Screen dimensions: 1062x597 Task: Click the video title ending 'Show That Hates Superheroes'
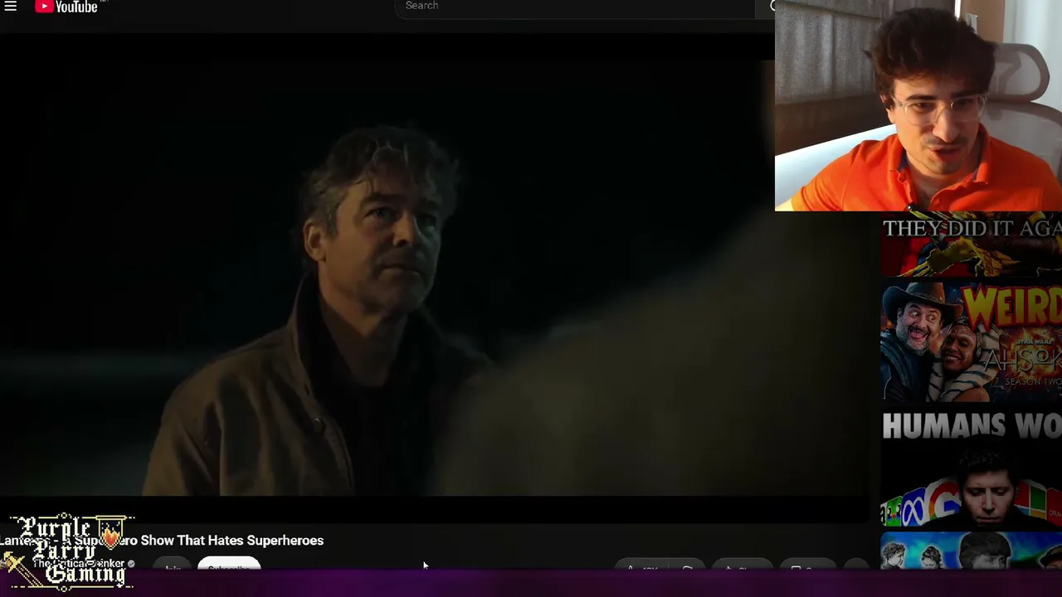click(x=162, y=541)
